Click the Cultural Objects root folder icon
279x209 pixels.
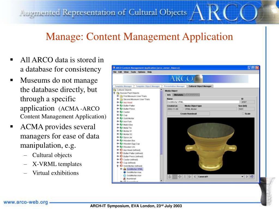click(x=115, y=90)
